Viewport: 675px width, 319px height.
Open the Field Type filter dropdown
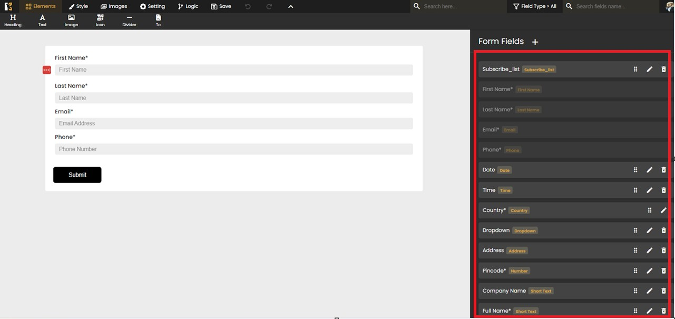click(x=534, y=6)
